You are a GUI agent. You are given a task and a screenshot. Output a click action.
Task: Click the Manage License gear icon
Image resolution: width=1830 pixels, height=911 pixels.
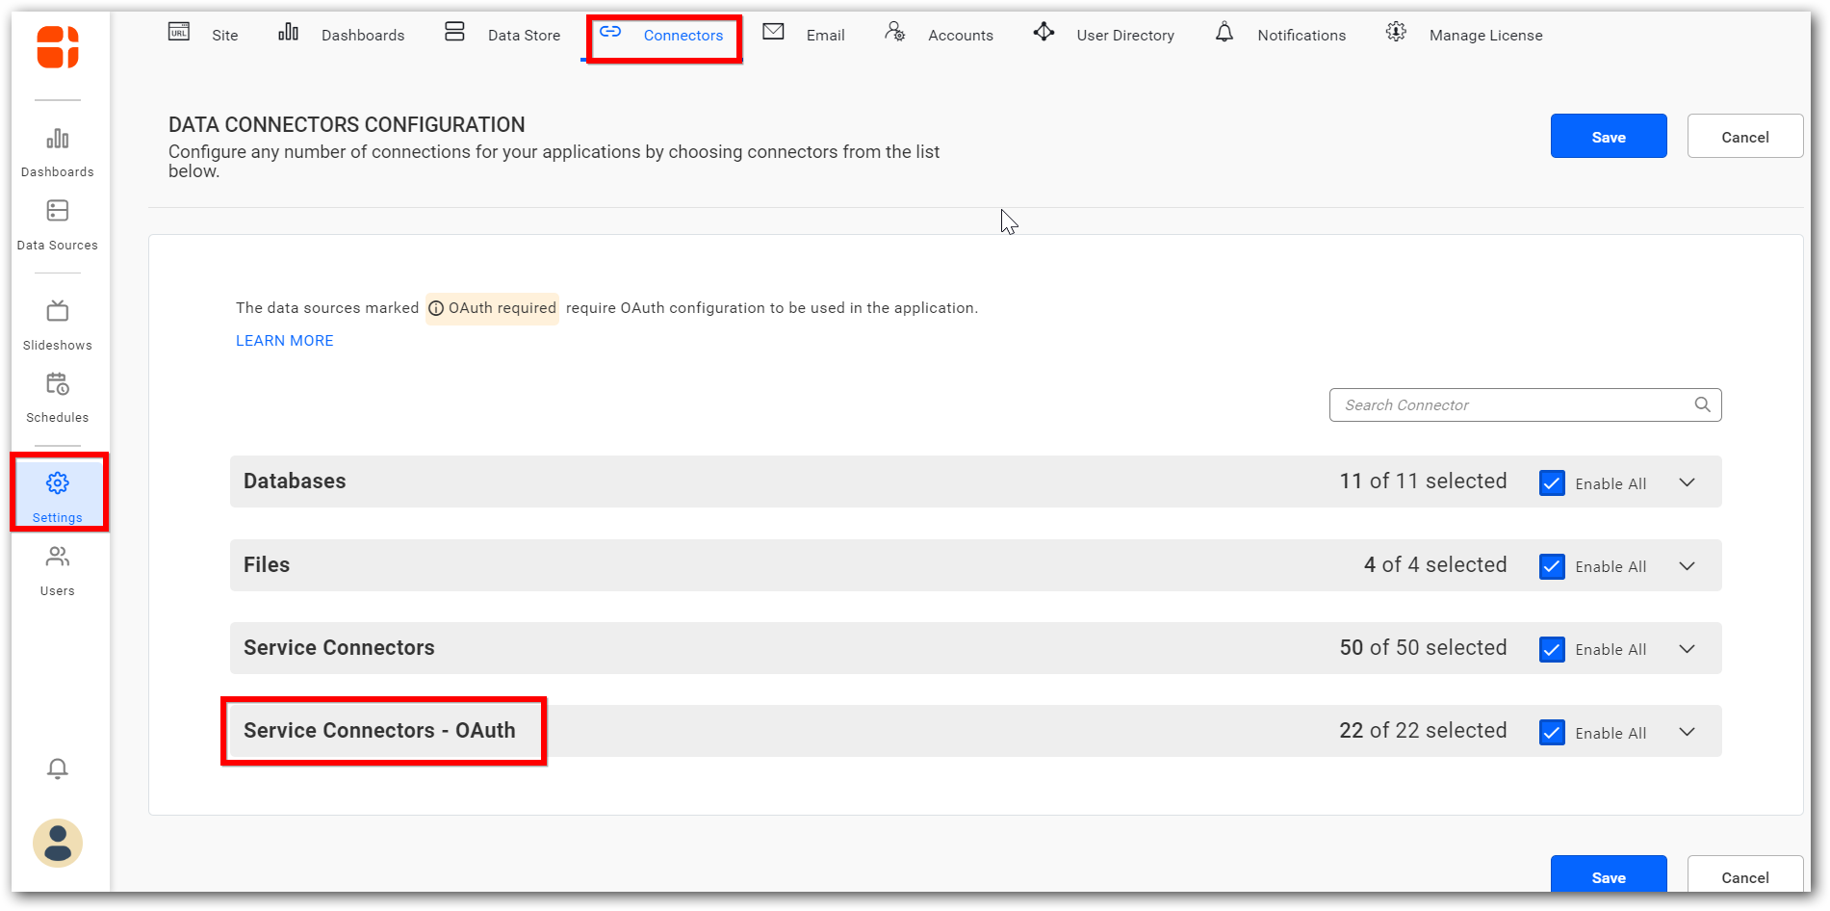(x=1396, y=32)
